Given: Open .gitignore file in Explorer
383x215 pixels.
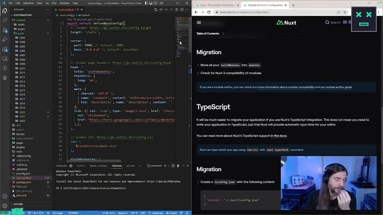Looking at the screenshot, I should pos(22,169).
